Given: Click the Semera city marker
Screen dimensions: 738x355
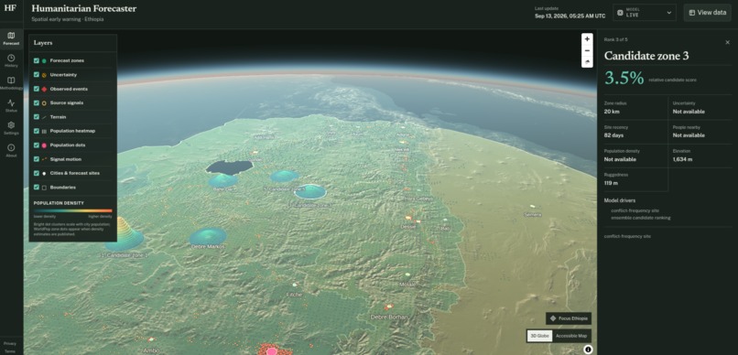Looking at the screenshot, I should pos(532,207).
